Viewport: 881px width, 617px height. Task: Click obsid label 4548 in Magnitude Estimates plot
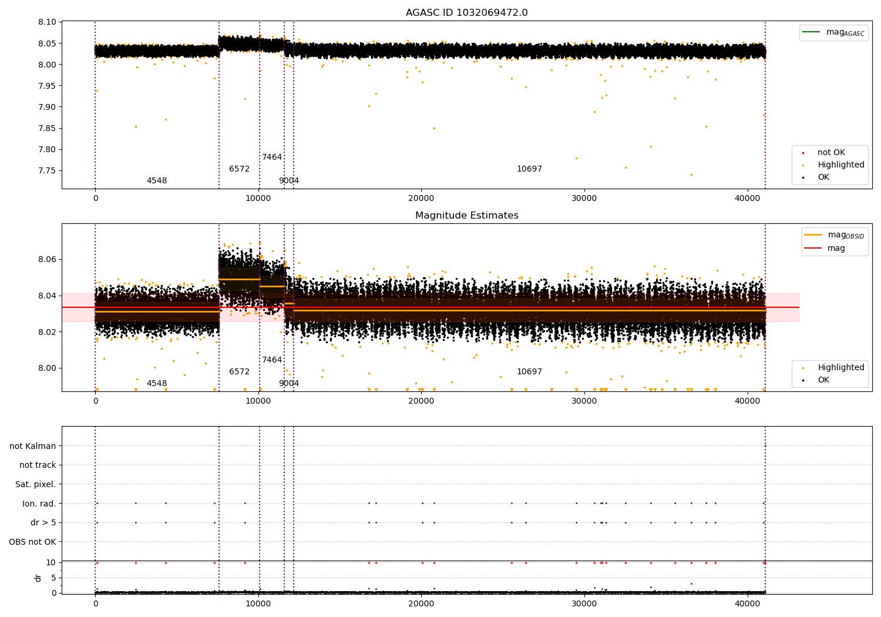click(x=157, y=384)
